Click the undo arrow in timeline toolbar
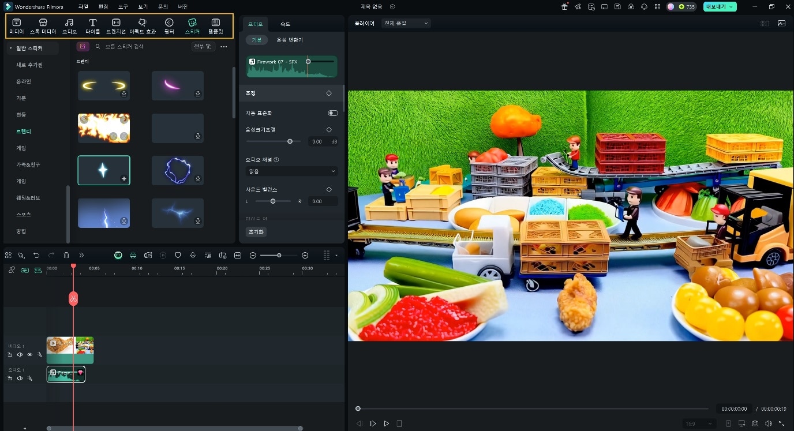794x431 pixels. click(36, 255)
